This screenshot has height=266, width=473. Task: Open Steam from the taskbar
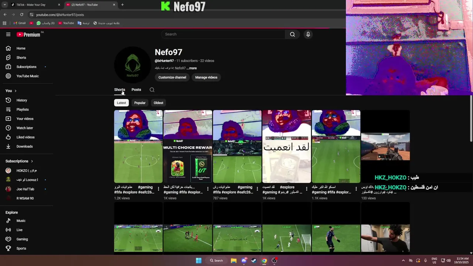[254, 260]
